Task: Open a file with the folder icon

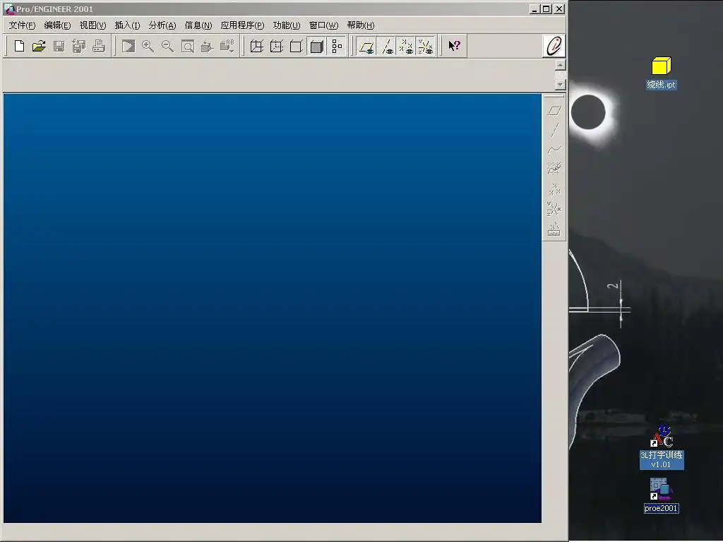Action: click(39, 47)
